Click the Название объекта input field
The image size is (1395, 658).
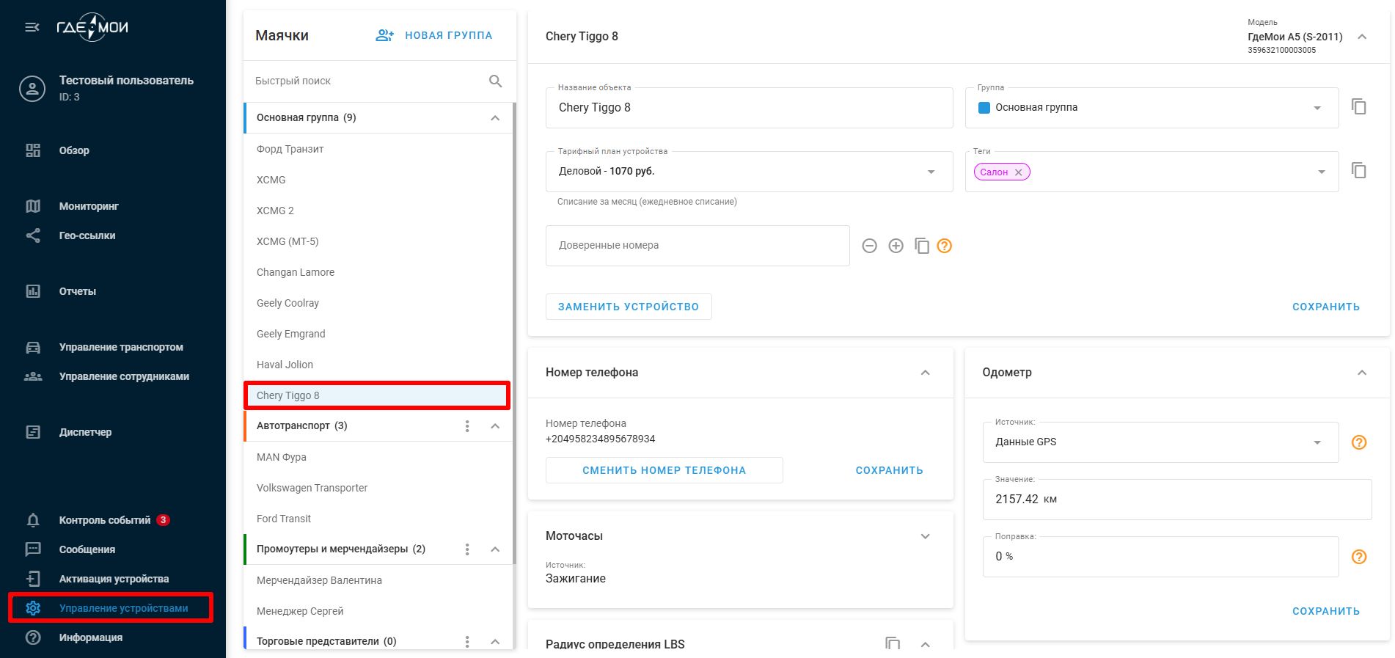coord(748,108)
